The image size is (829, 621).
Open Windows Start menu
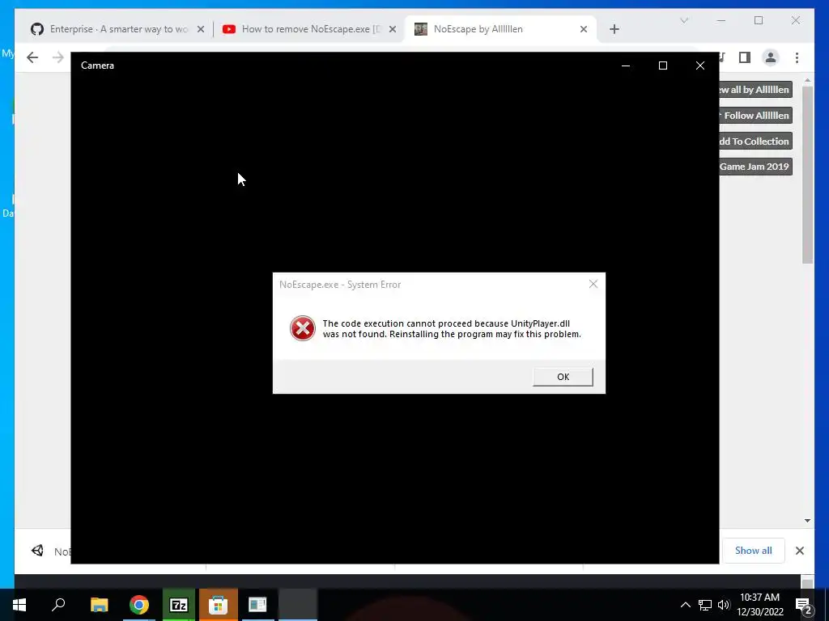19,605
